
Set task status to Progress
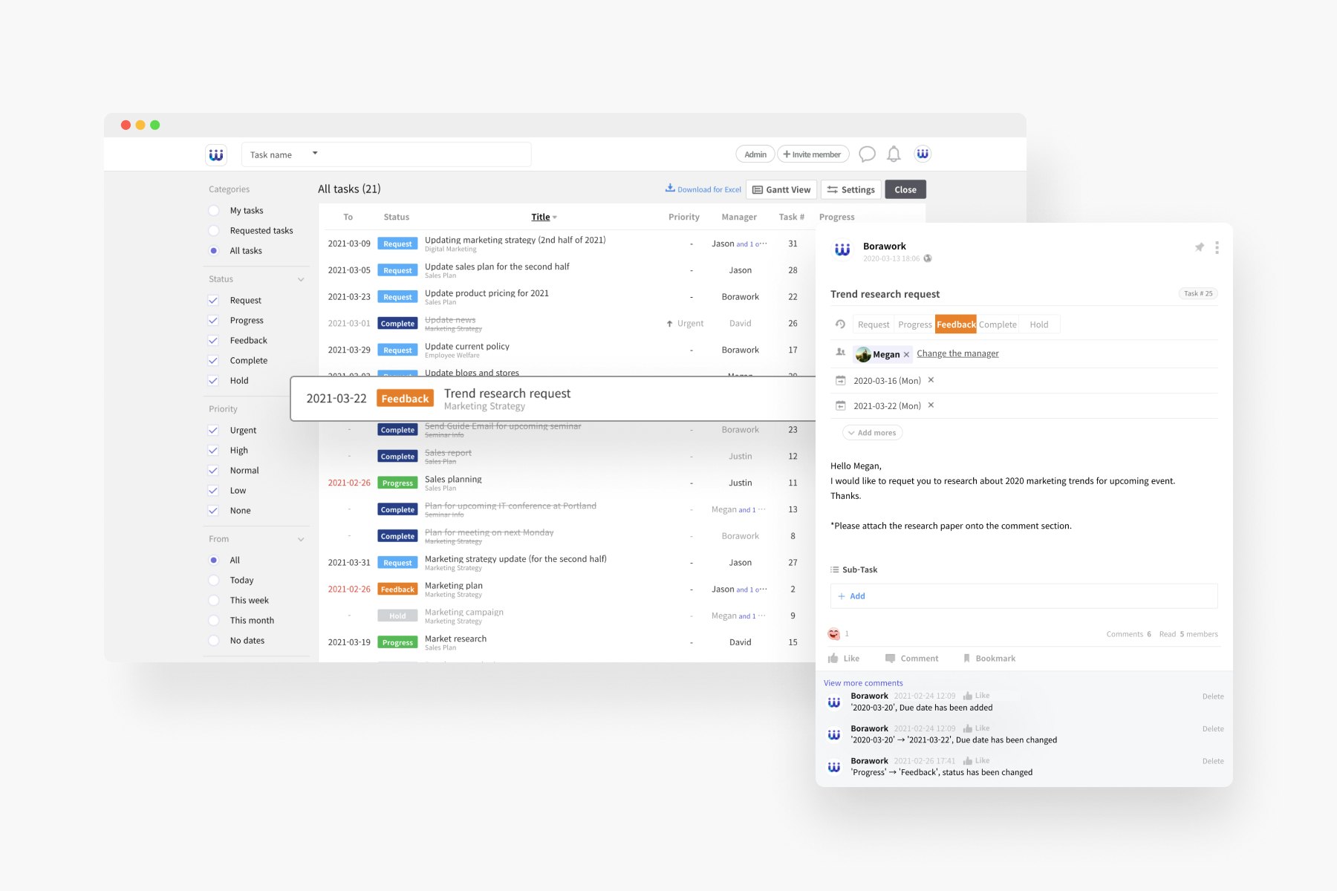tap(915, 324)
